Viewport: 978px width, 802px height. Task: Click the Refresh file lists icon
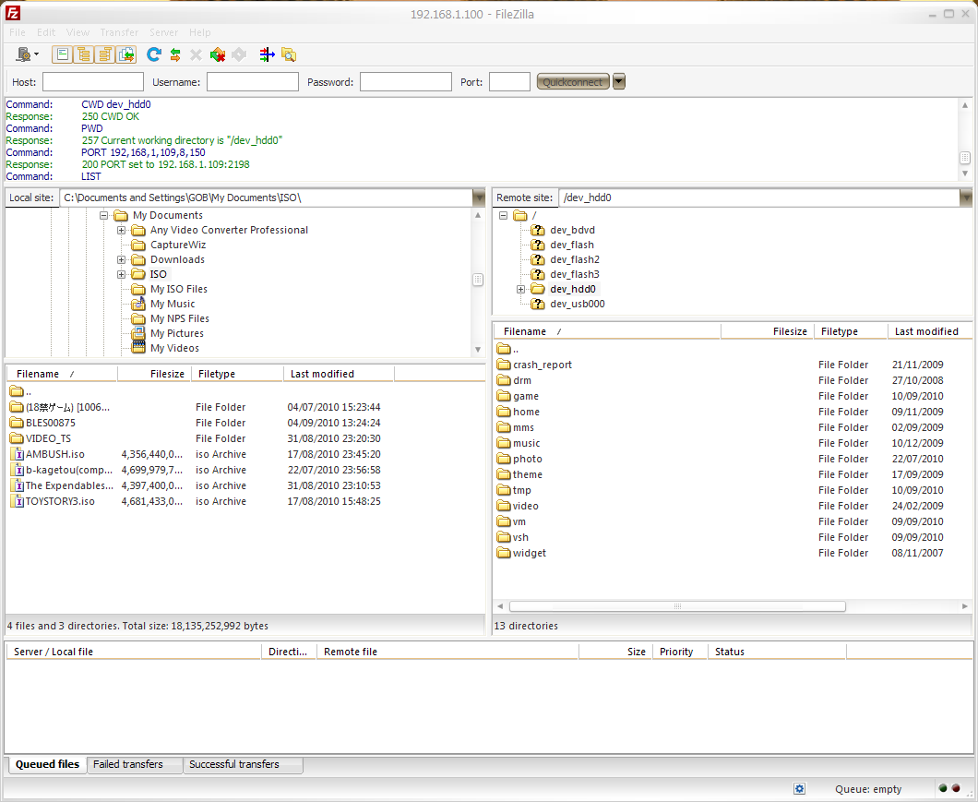154,54
